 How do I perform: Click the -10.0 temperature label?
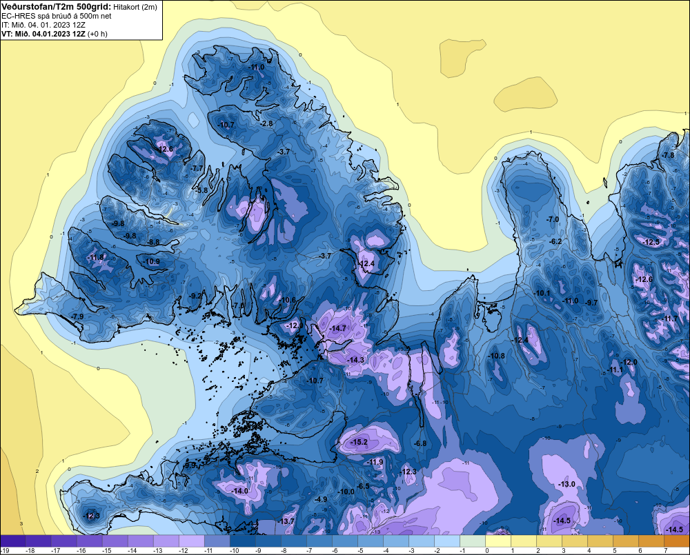click(346, 492)
